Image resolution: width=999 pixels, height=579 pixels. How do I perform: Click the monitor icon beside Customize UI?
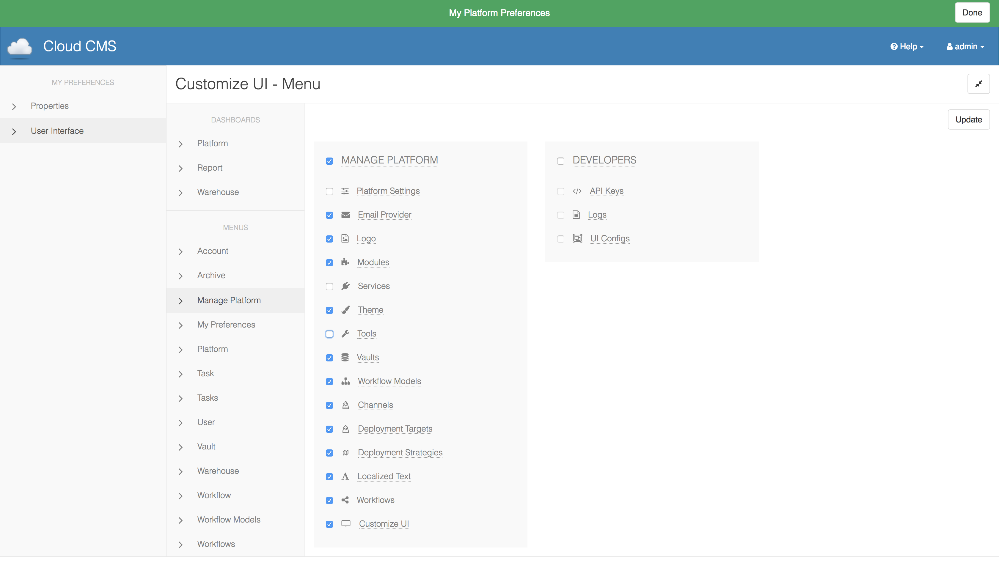pyautogui.click(x=346, y=524)
